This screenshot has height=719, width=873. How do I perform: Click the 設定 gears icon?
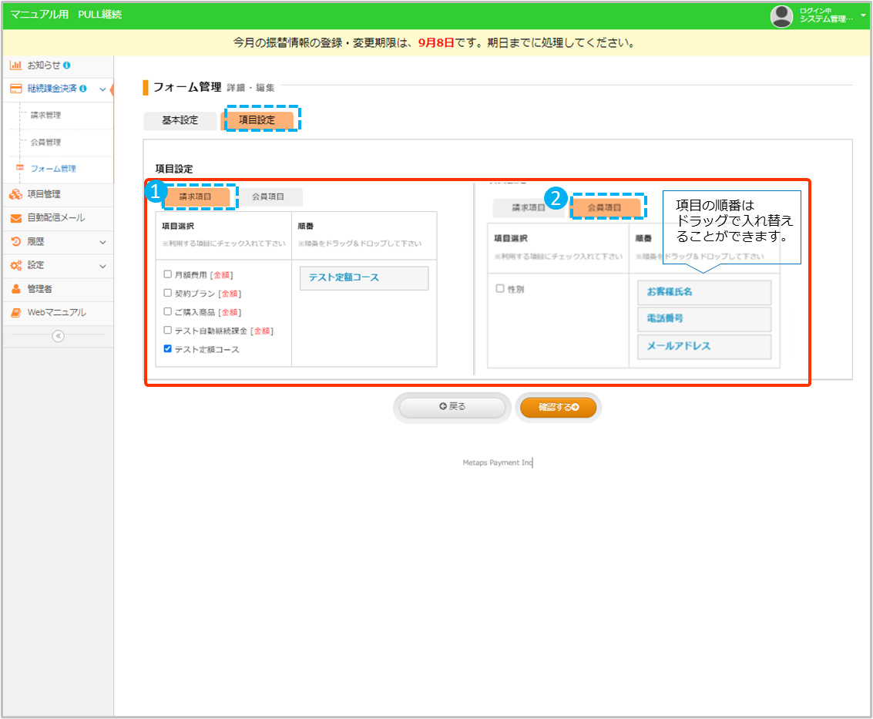(15, 265)
